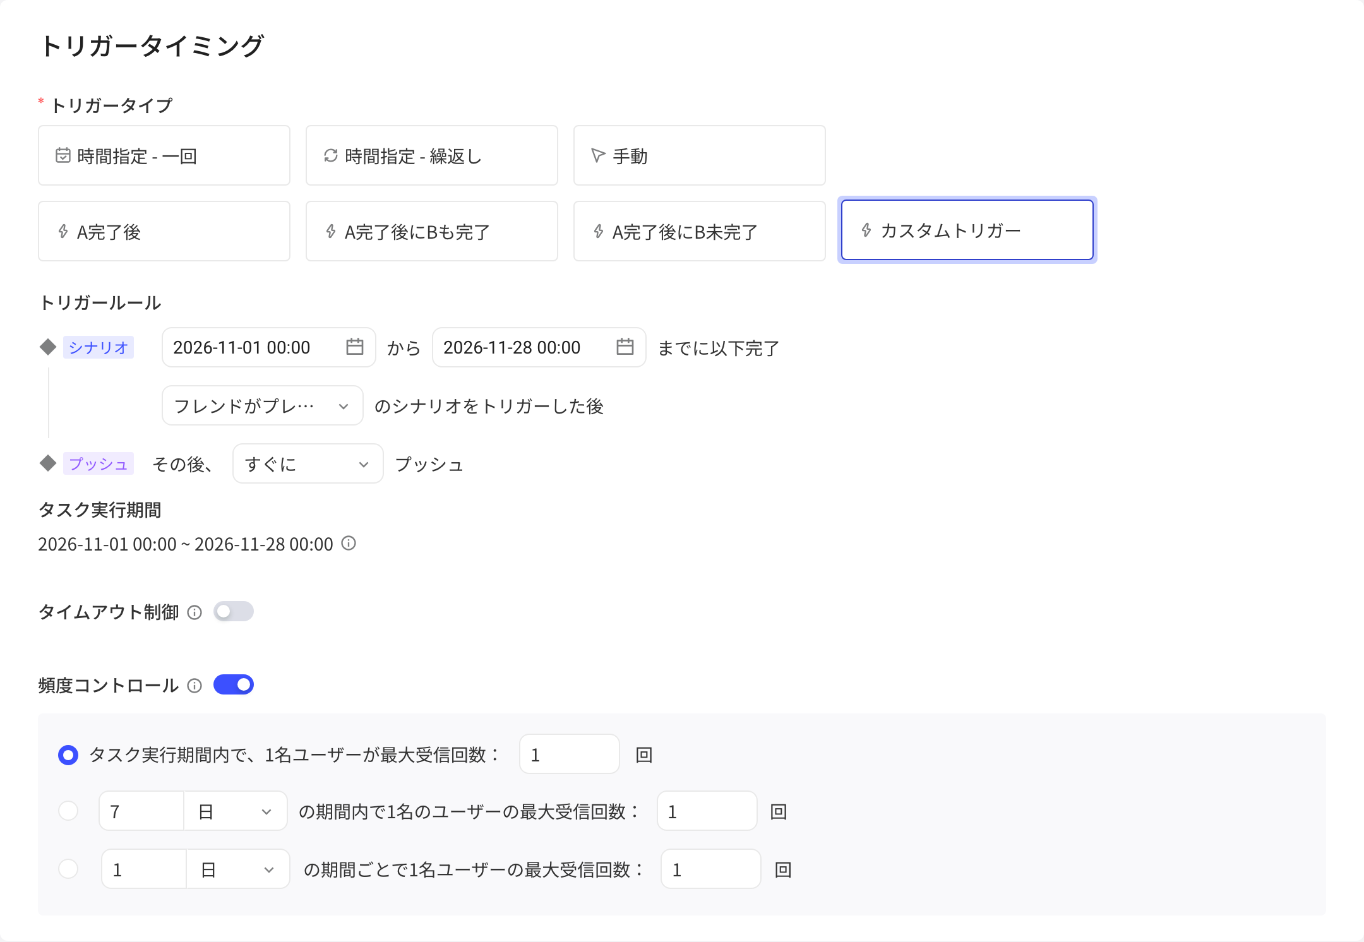Click calendar icon in end date field
The height and width of the screenshot is (942, 1364).
625,347
